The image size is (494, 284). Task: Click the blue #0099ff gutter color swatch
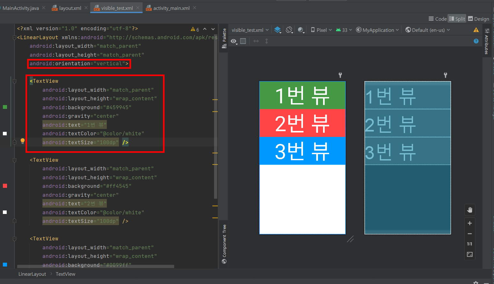(5, 265)
